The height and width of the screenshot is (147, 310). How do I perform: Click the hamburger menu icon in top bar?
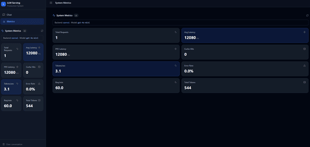click(x=51, y=3)
